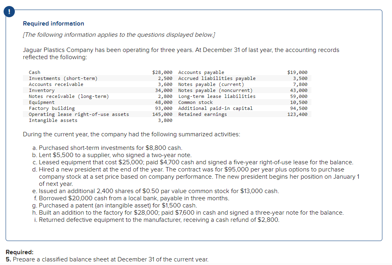Click the blue exclamation alert icon

point(9,12)
